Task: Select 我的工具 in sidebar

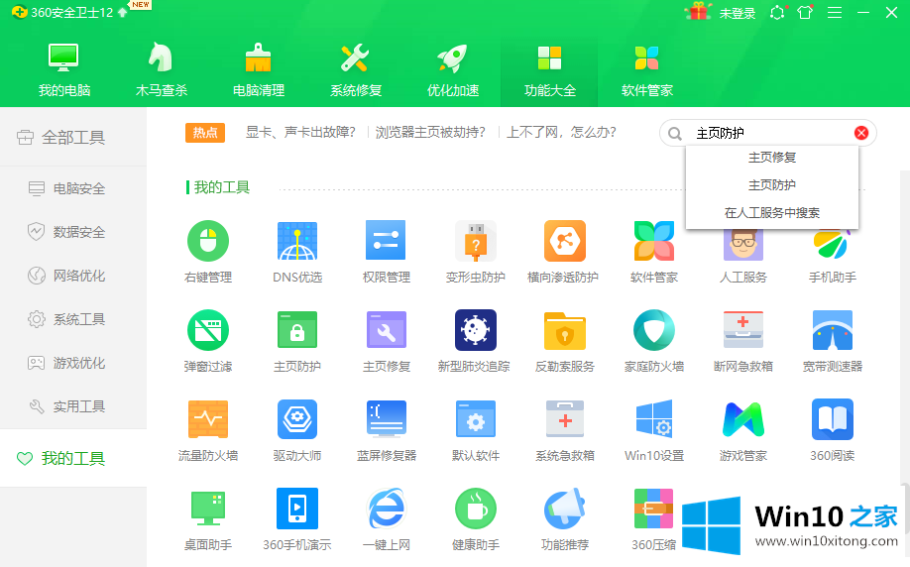Action: point(73,458)
